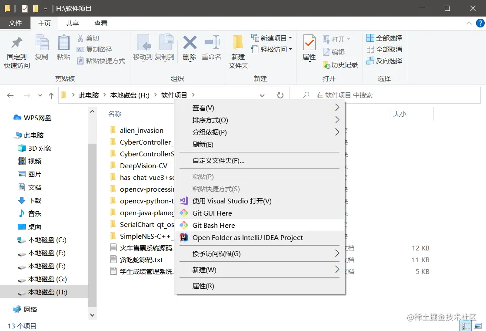
Task: Click Select All (全部选择)
Action: click(384, 38)
